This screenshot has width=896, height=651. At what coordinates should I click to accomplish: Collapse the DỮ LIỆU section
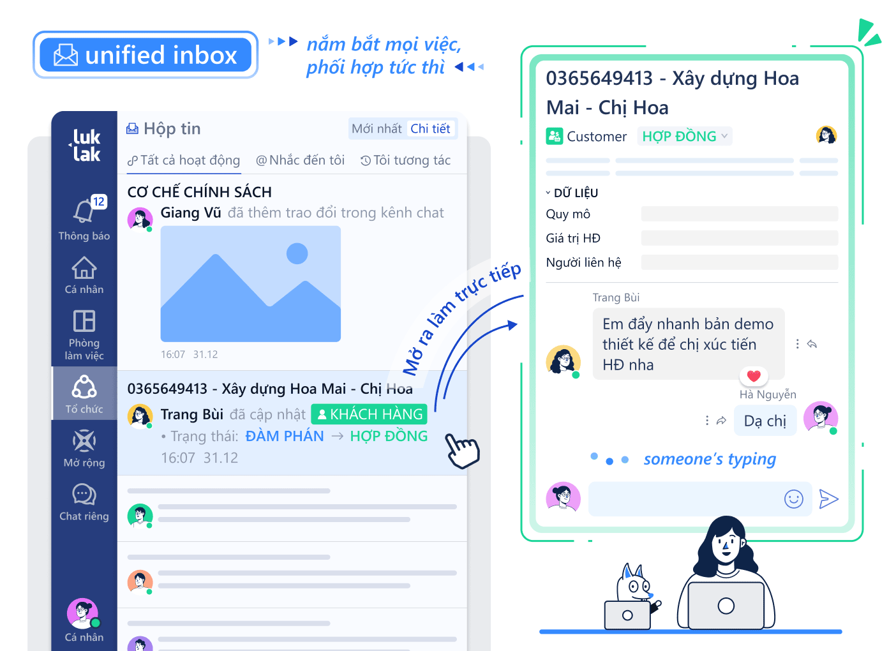coord(548,193)
